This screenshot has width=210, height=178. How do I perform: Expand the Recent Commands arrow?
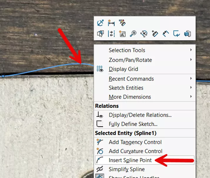[191, 78]
